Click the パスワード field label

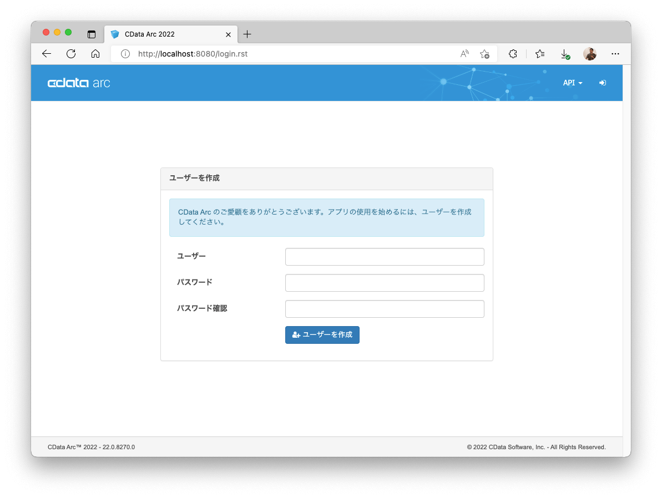point(195,282)
